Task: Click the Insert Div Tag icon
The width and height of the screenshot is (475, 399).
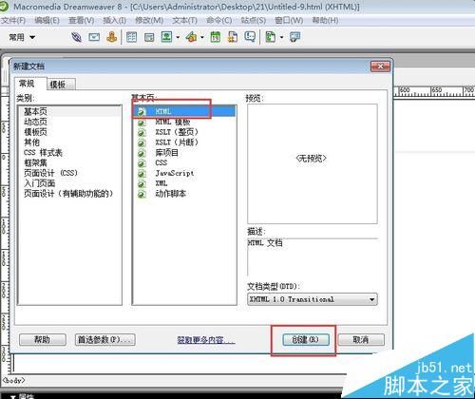Action: coord(149,37)
